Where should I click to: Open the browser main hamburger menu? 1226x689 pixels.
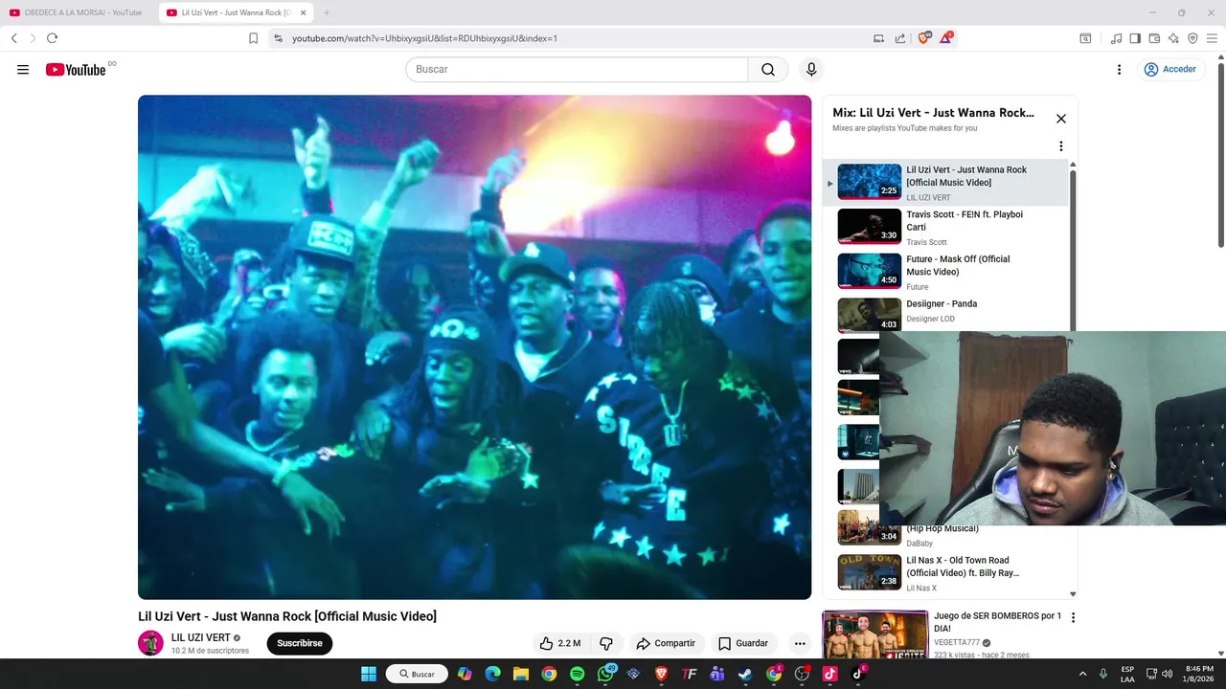coord(1212,38)
